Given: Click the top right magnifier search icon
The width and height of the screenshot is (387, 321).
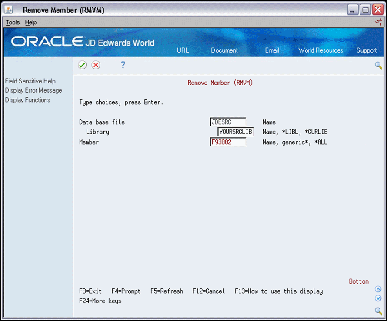Looking at the screenshot, I should click(378, 65).
